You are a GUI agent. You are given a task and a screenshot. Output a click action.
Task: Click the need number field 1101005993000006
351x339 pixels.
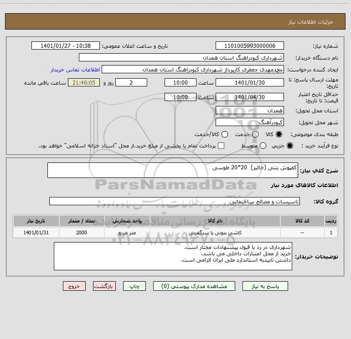(250, 46)
